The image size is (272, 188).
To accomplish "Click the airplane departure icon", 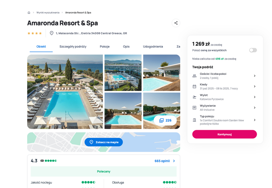I will click(x=194, y=97).
